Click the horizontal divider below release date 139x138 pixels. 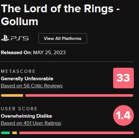[67, 62]
